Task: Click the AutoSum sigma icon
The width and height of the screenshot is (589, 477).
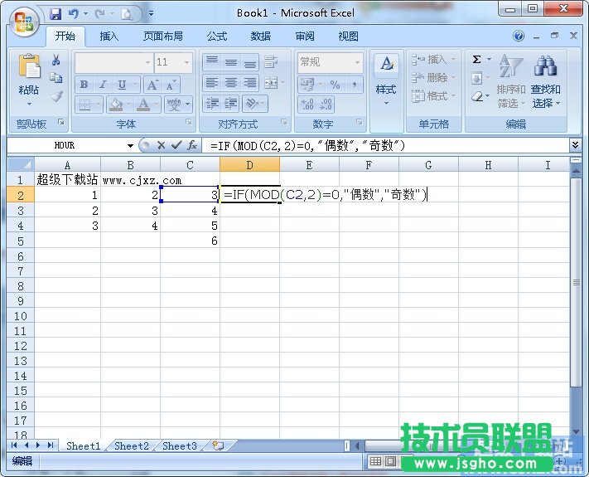Action: [477, 60]
